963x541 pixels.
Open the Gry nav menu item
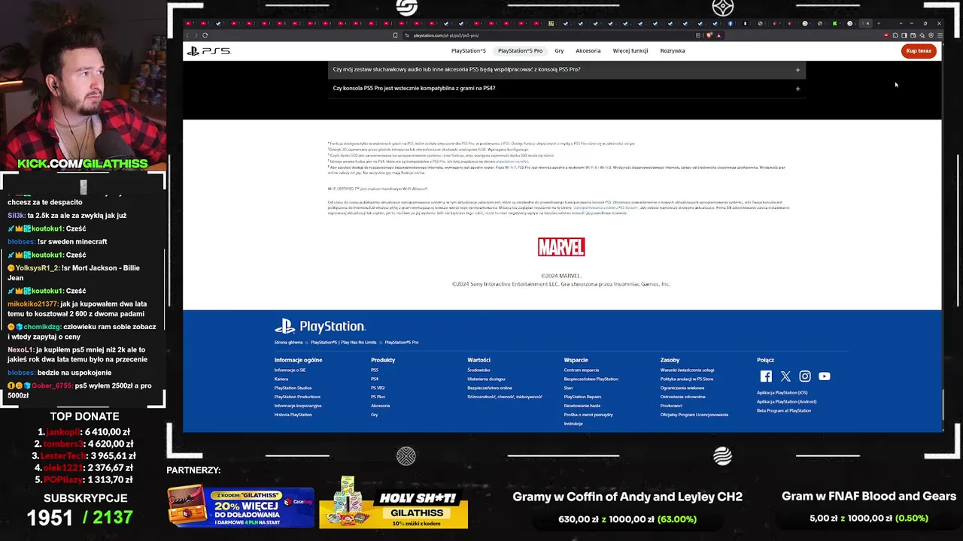[x=559, y=51]
